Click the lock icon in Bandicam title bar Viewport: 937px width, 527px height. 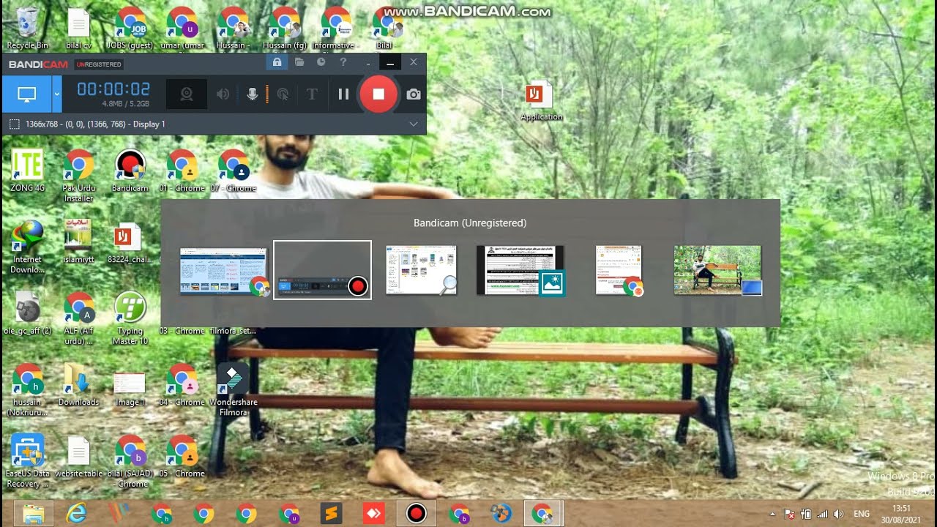coord(277,63)
